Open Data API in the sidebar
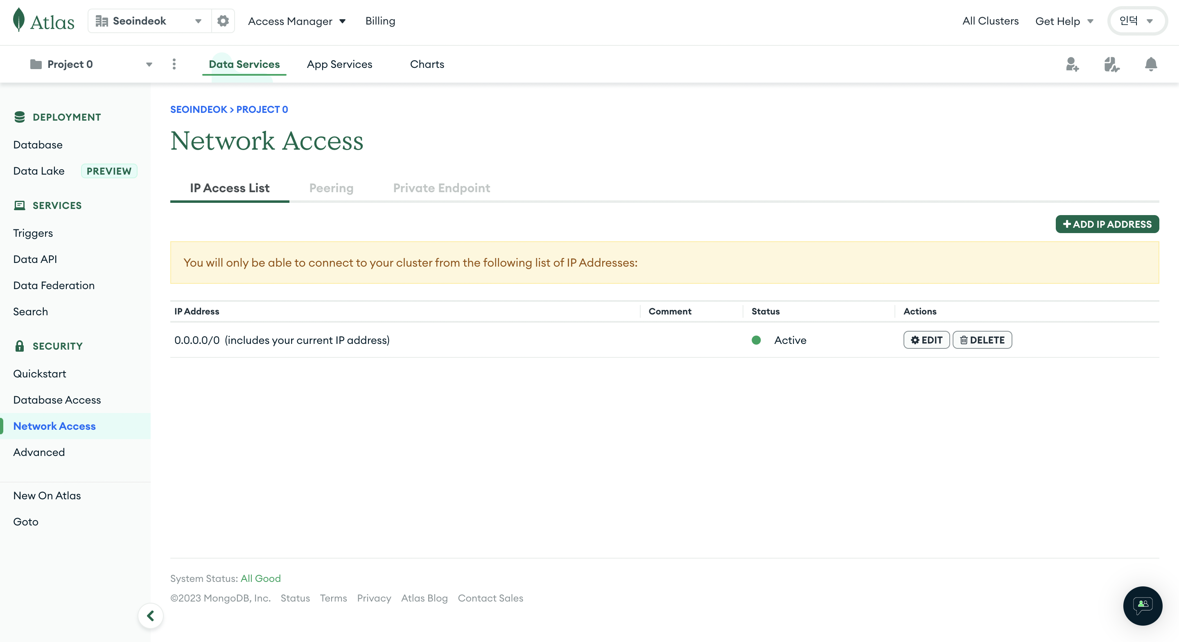Image resolution: width=1179 pixels, height=642 pixels. [35, 259]
